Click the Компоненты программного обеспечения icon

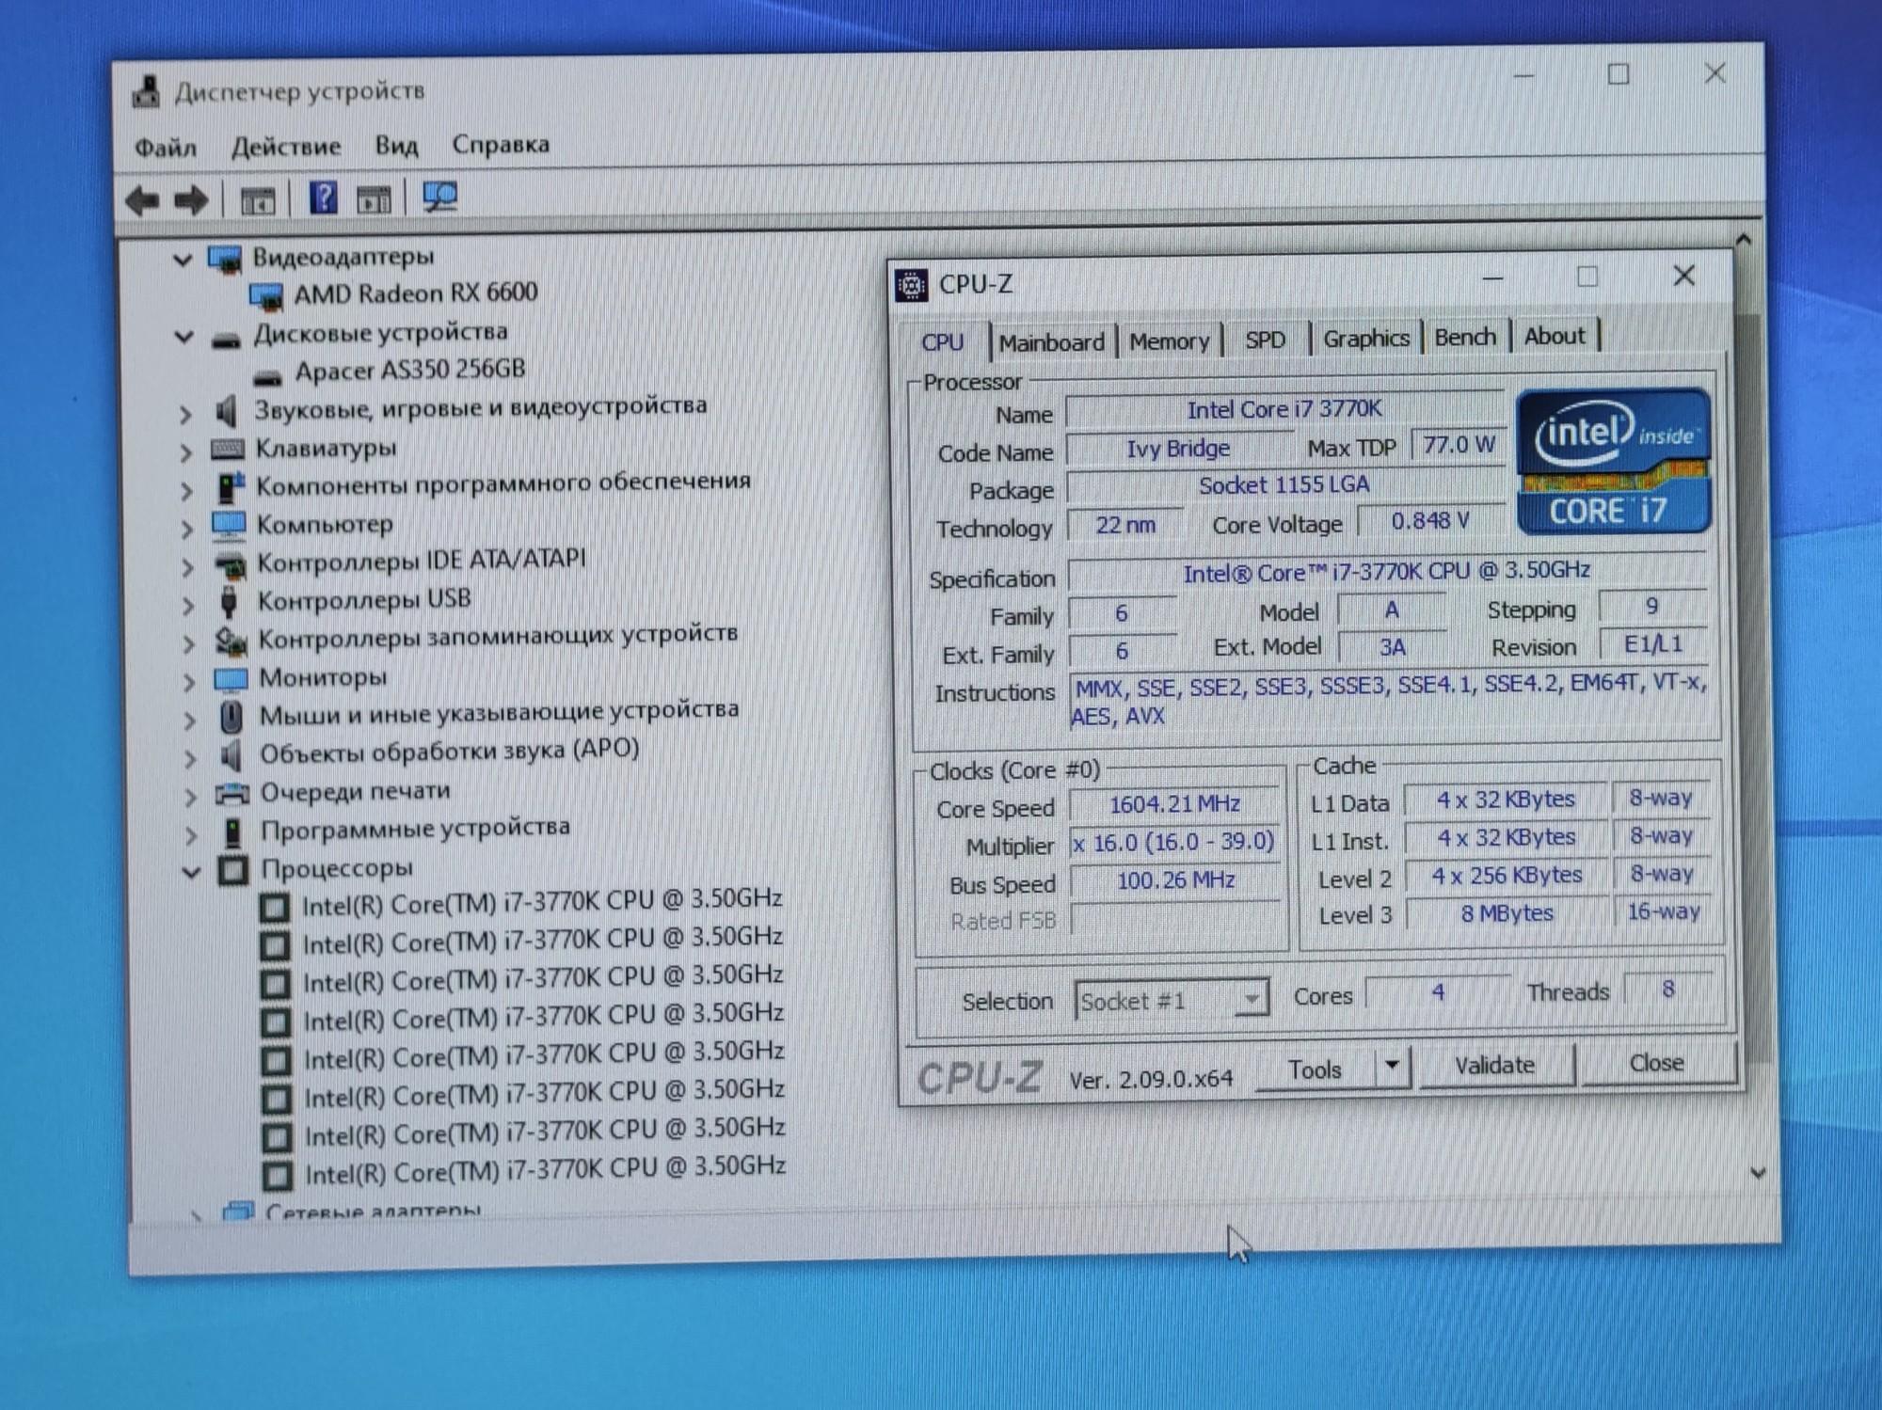coord(230,486)
